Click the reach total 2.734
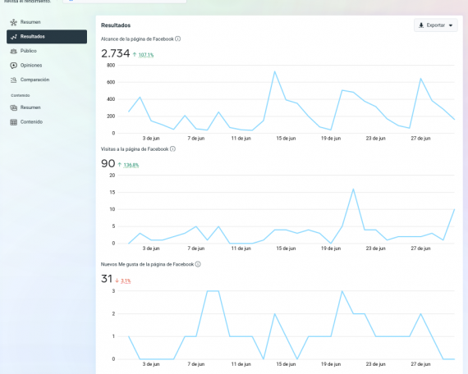Screen dimensions: 468x374 pos(116,53)
